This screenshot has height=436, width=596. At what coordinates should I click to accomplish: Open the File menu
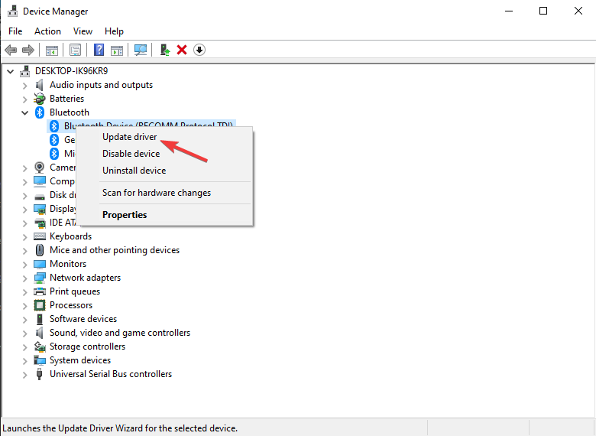15,31
